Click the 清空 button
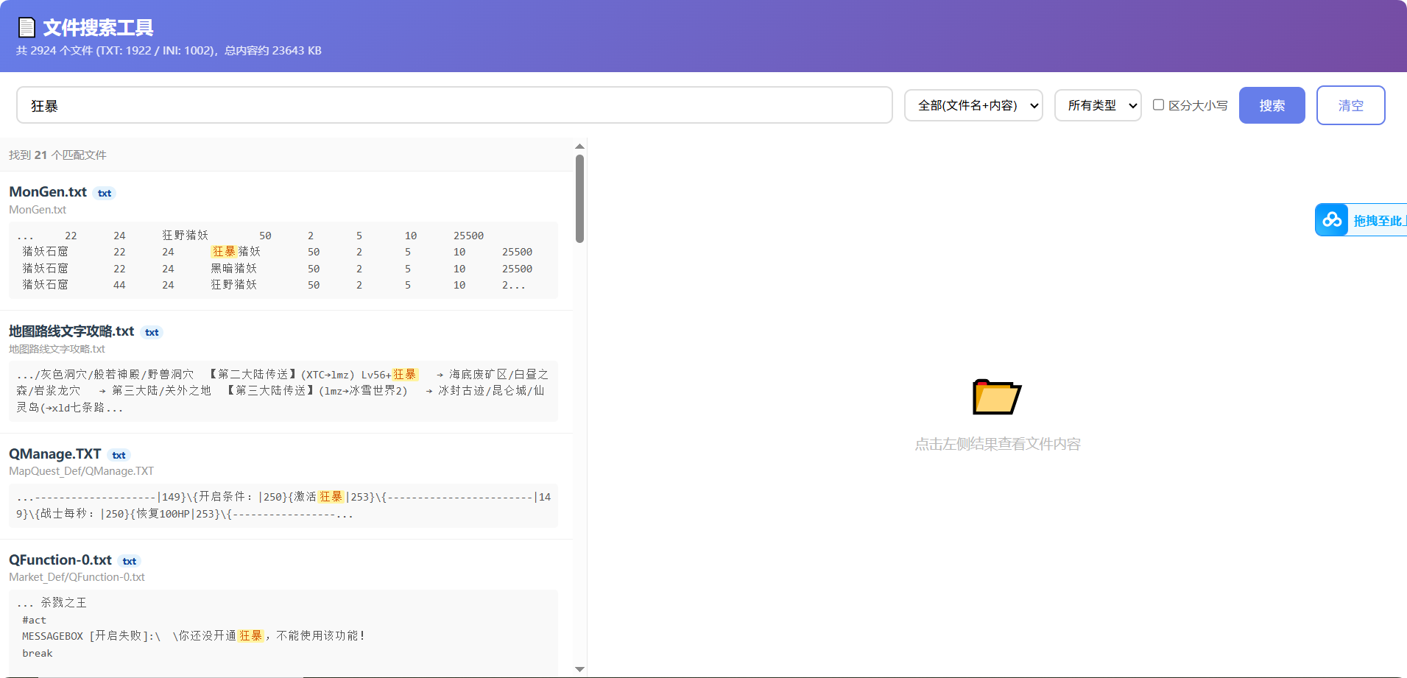The width and height of the screenshot is (1407, 678). (x=1350, y=105)
